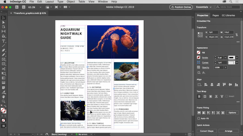Apply the fill frame proportionally fitting icon
The width and height of the screenshot is (243, 136).
click(199, 113)
